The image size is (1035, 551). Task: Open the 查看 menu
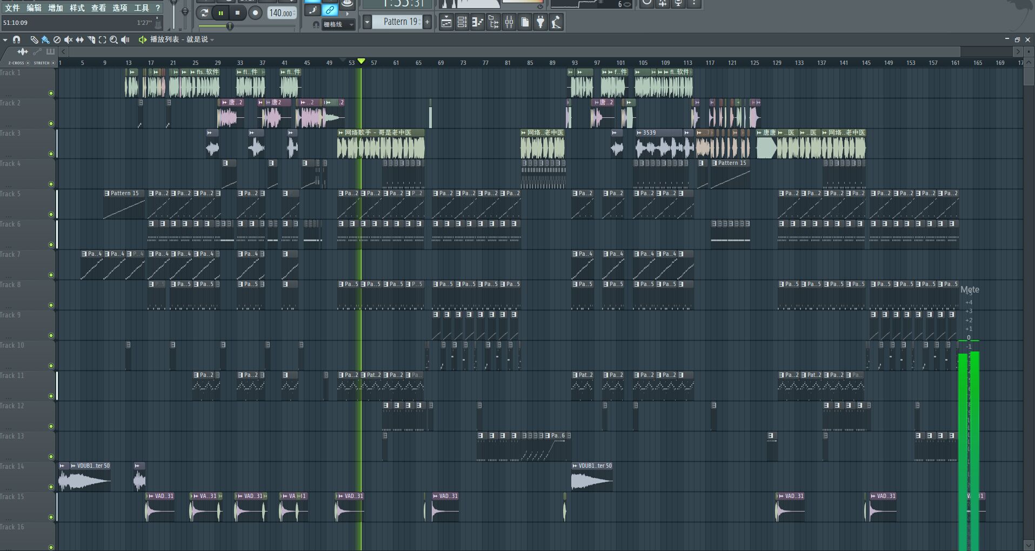[x=98, y=8]
